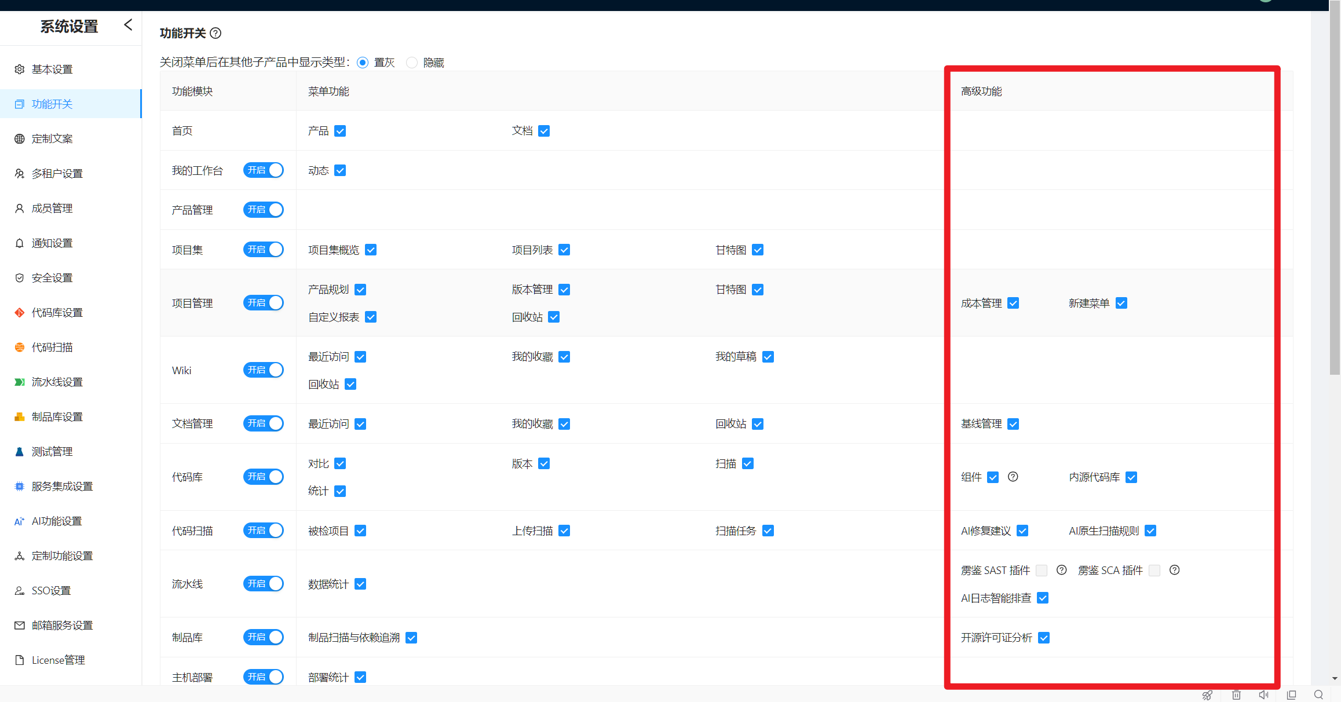Click the copy window icon in bottom bar

click(x=1291, y=694)
